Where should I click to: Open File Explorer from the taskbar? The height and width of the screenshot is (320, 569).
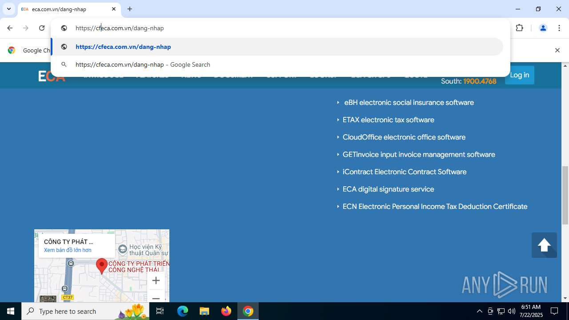(x=204, y=311)
